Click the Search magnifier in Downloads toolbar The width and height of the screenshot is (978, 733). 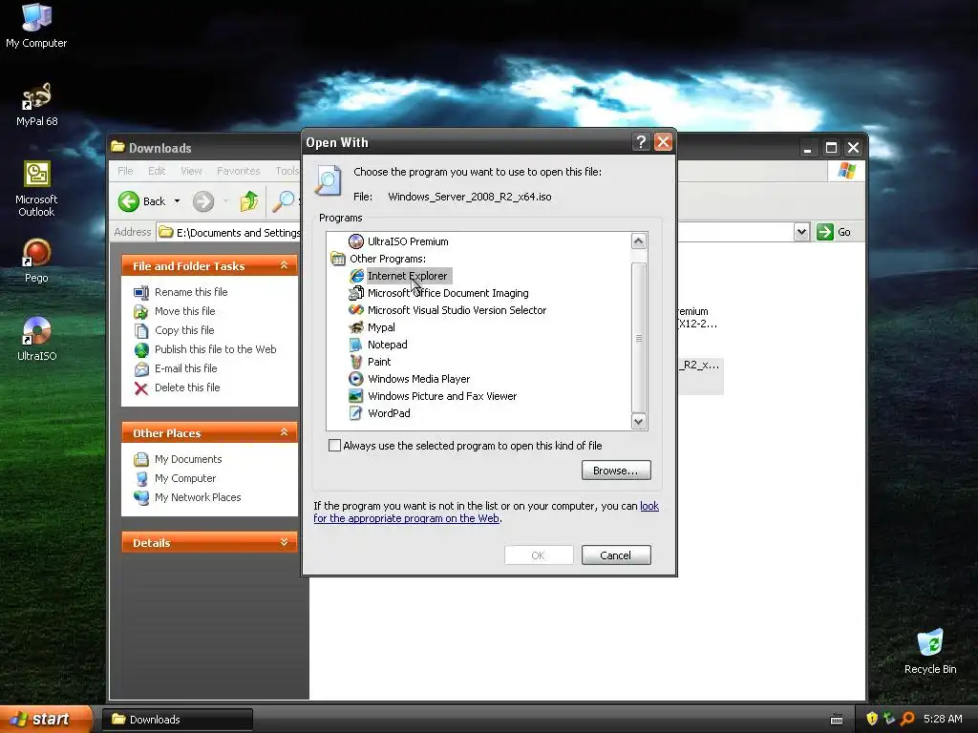[283, 201]
